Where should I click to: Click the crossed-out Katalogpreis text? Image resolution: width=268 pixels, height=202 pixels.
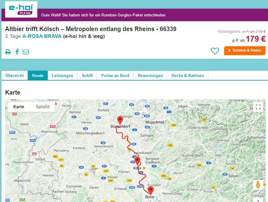point(242,31)
